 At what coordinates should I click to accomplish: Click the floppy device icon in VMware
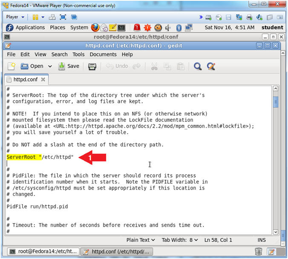coord(228,17)
